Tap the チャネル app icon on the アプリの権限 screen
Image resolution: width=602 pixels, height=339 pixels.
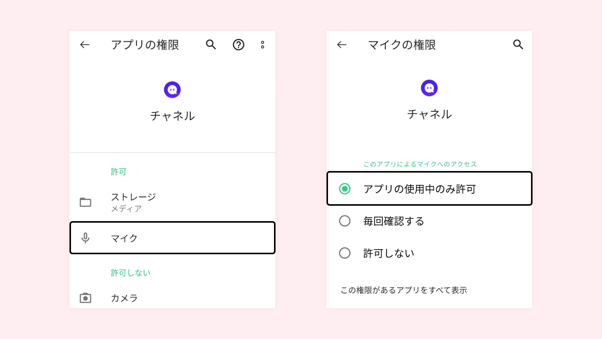click(172, 90)
